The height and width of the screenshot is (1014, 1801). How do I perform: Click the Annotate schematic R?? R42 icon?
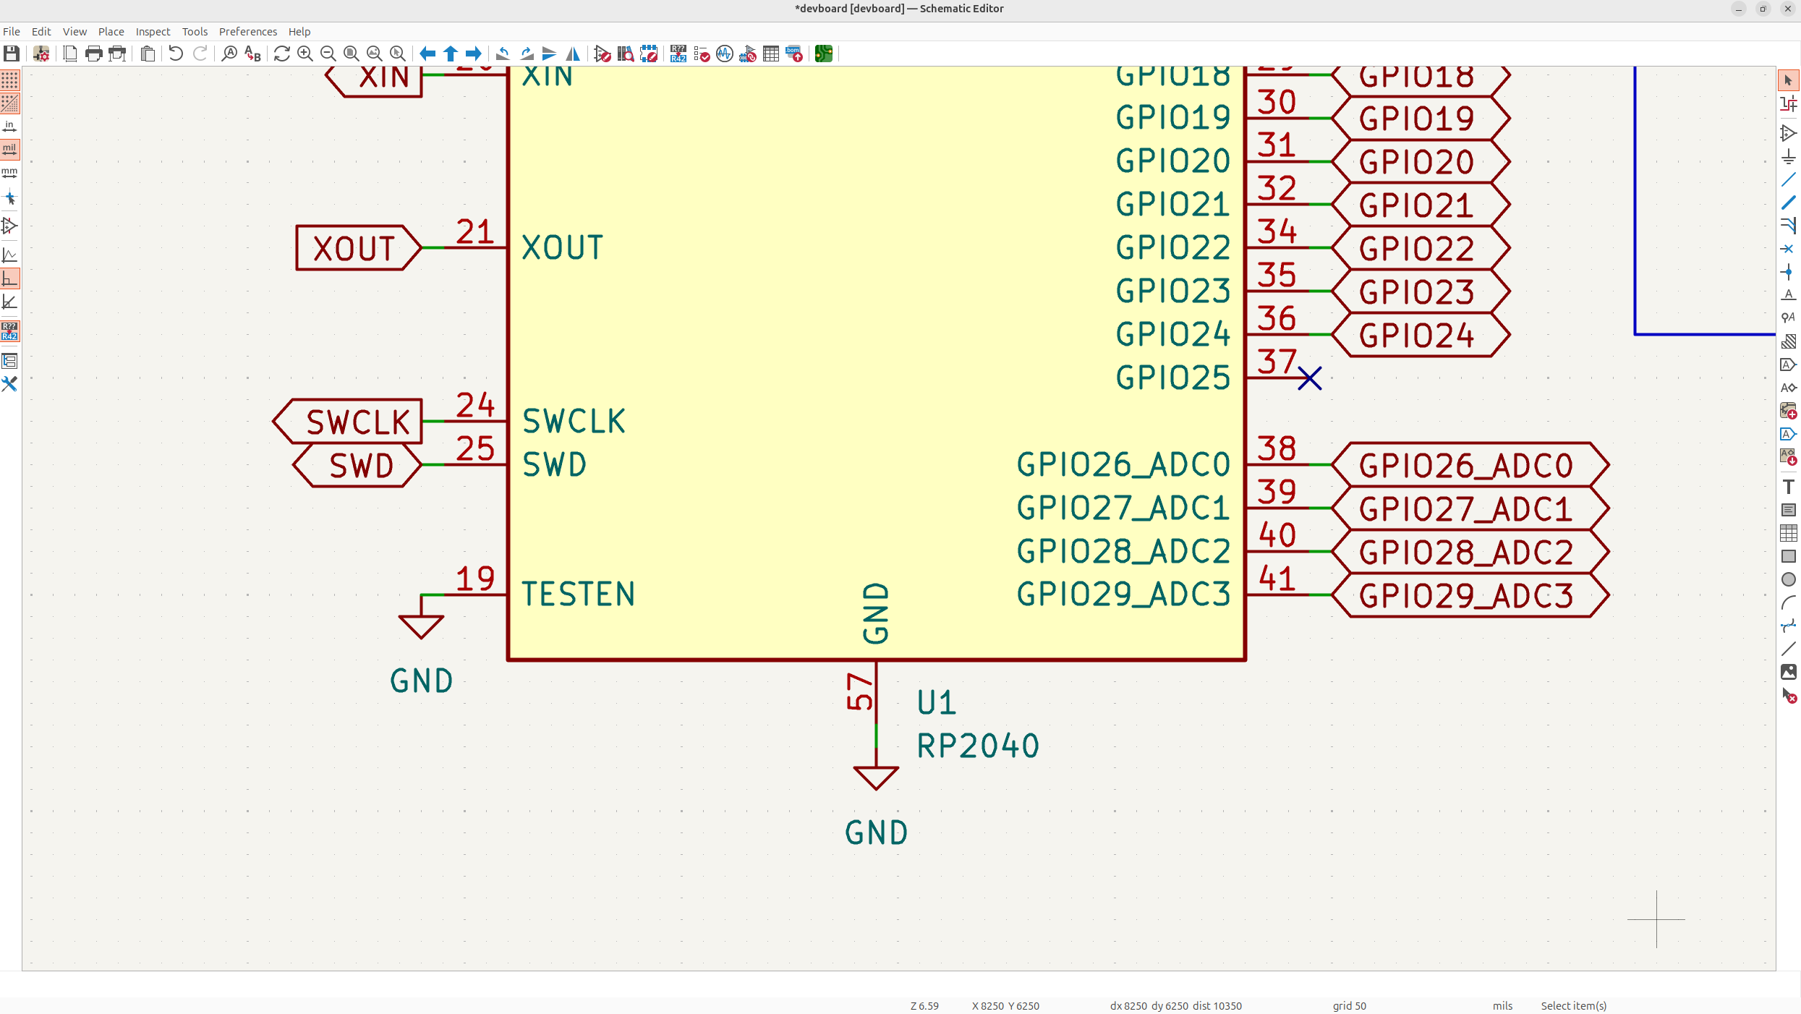[x=678, y=54]
